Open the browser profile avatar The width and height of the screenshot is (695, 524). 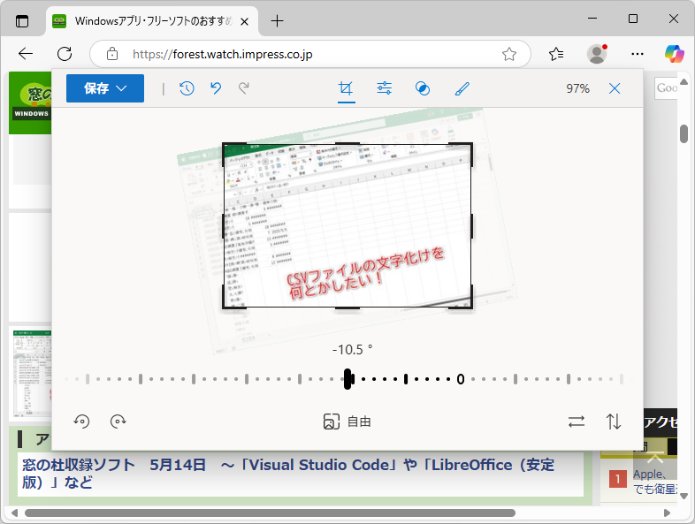597,54
